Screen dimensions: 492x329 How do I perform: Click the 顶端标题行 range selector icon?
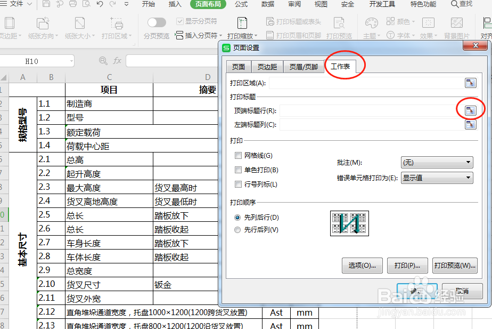tap(470, 109)
